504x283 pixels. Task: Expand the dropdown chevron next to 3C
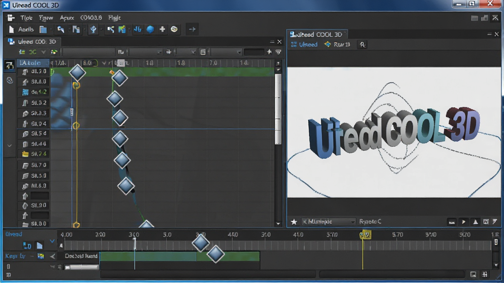click(43, 52)
